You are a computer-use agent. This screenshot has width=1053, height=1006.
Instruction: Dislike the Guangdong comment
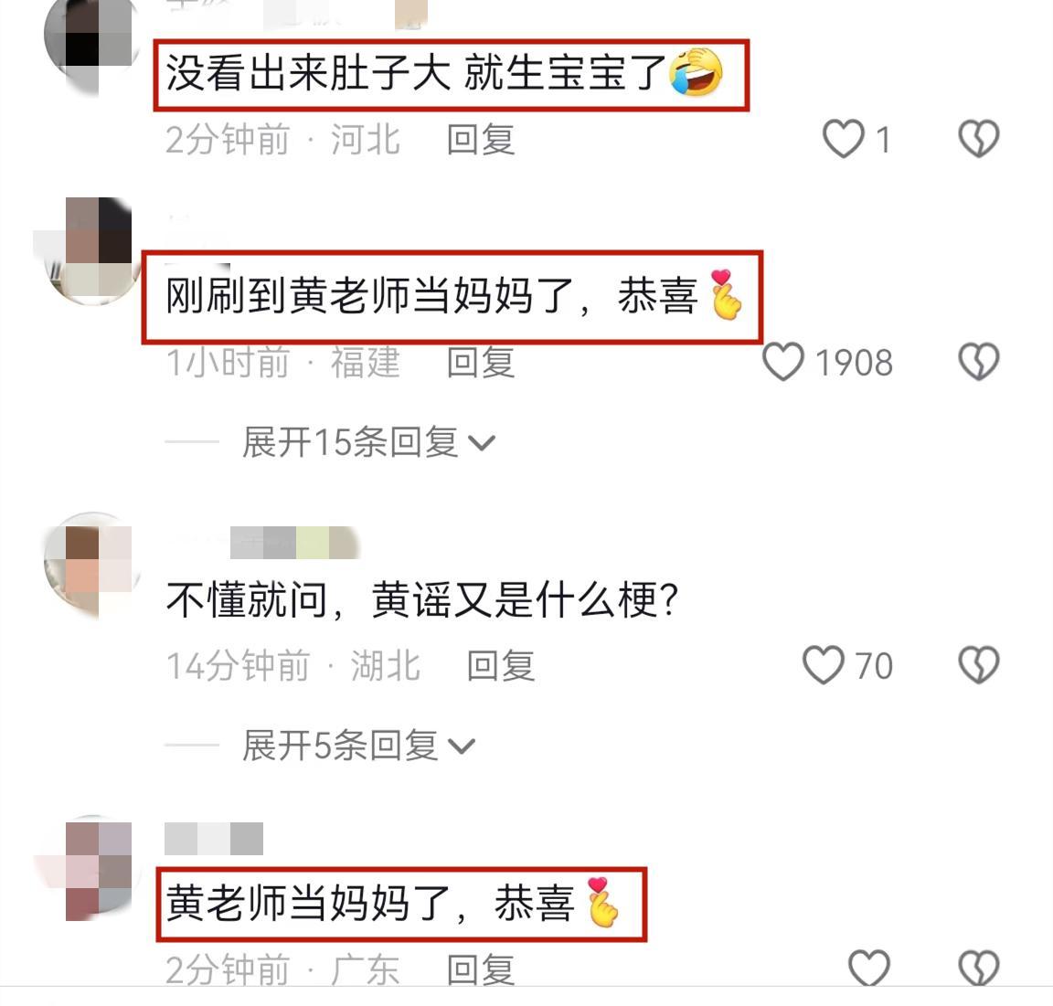click(x=978, y=968)
